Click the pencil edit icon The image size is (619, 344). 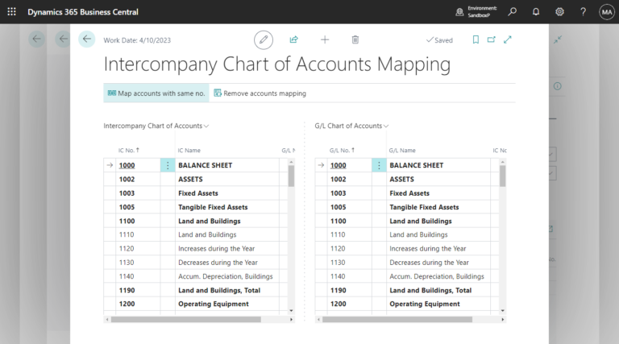pyautogui.click(x=264, y=39)
